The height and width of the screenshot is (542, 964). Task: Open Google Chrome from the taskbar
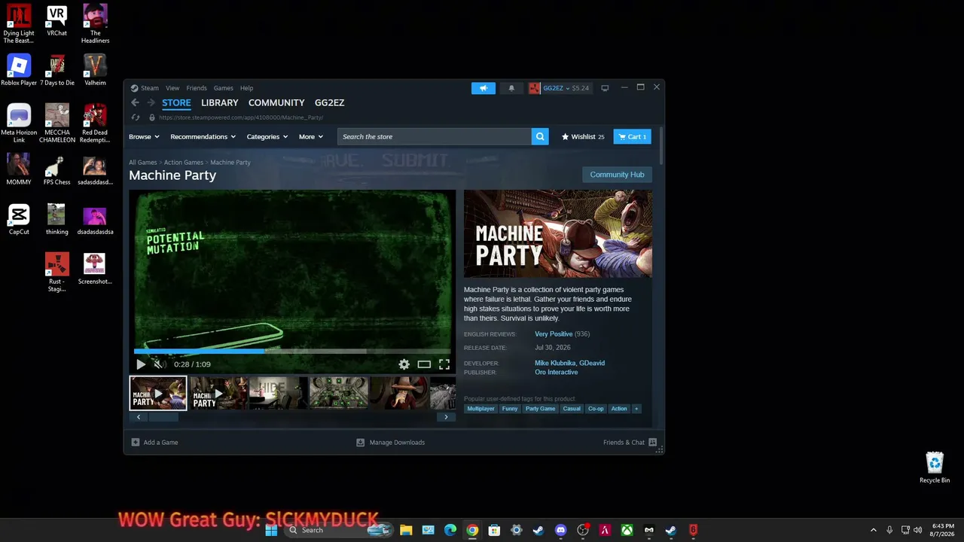click(472, 530)
